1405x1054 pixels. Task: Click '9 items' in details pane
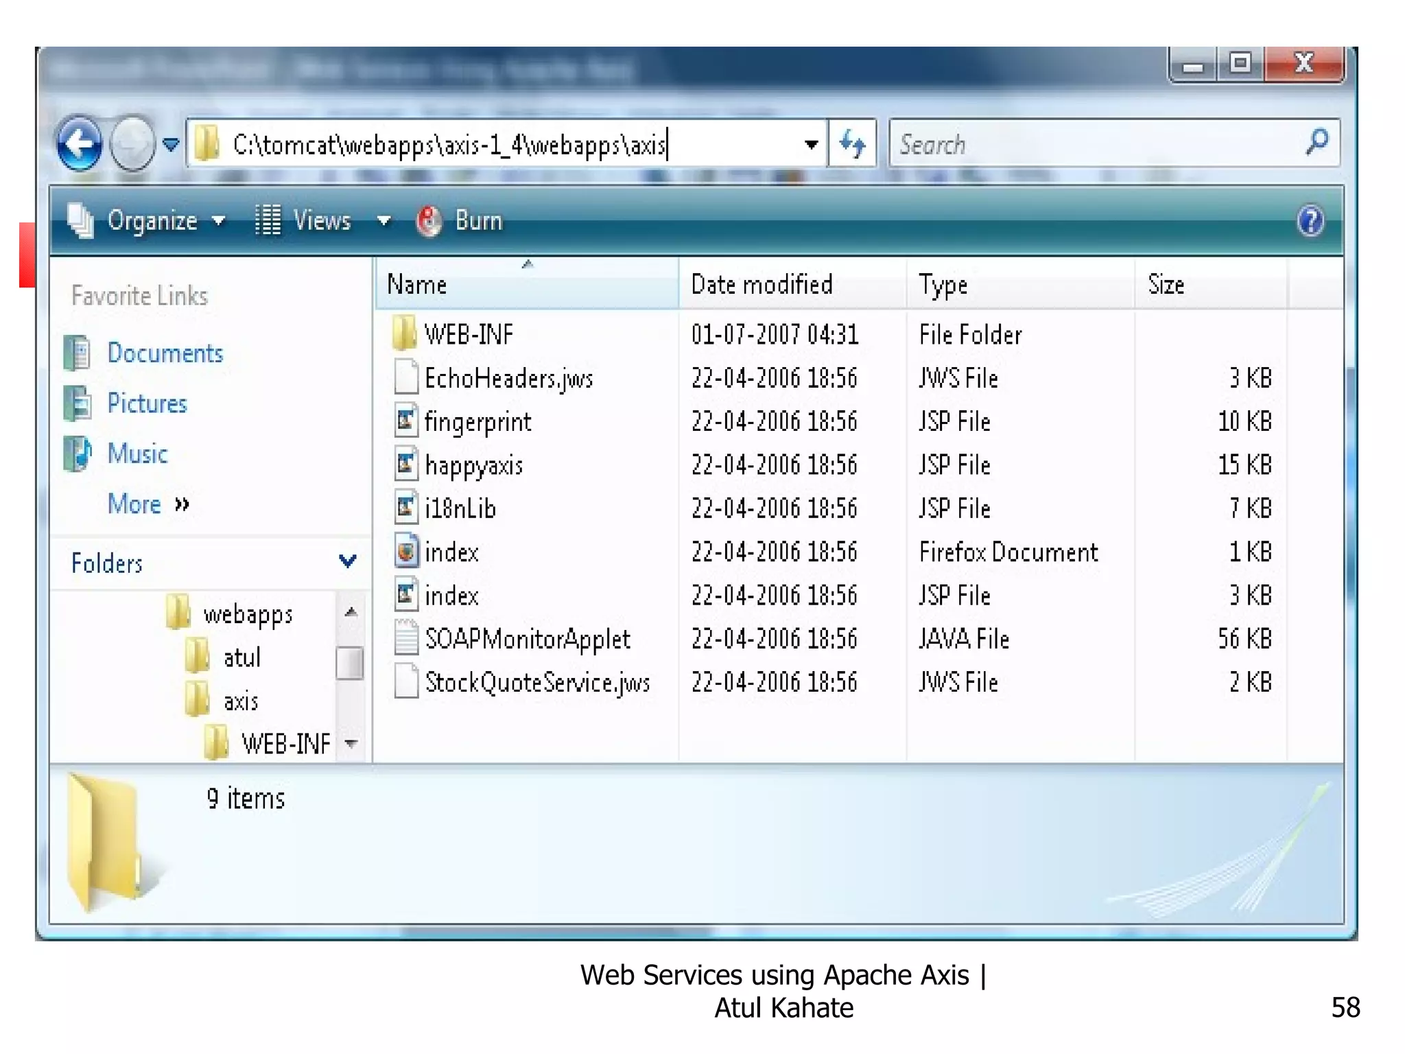tap(246, 799)
